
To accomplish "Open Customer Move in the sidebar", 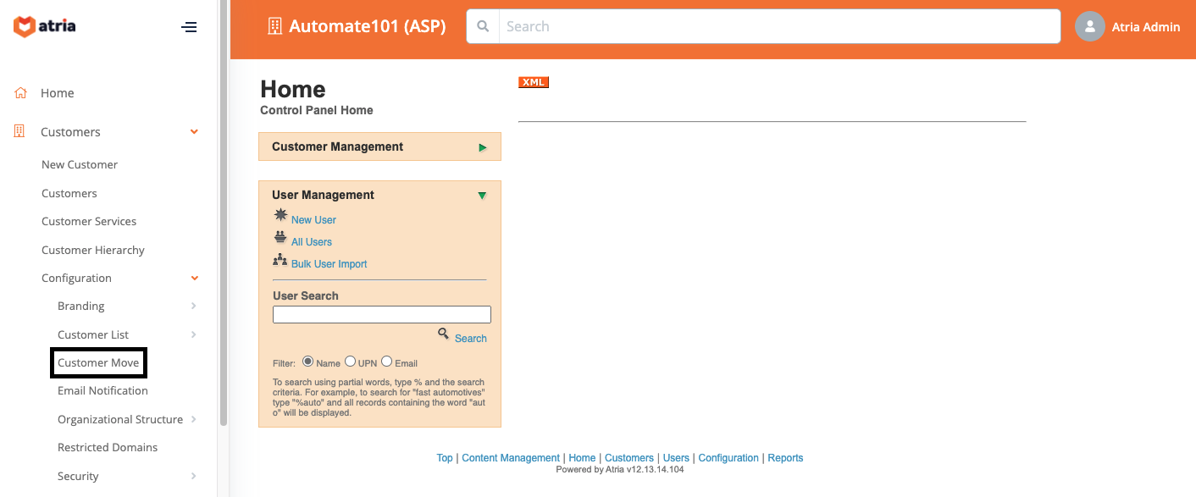I will (x=98, y=362).
